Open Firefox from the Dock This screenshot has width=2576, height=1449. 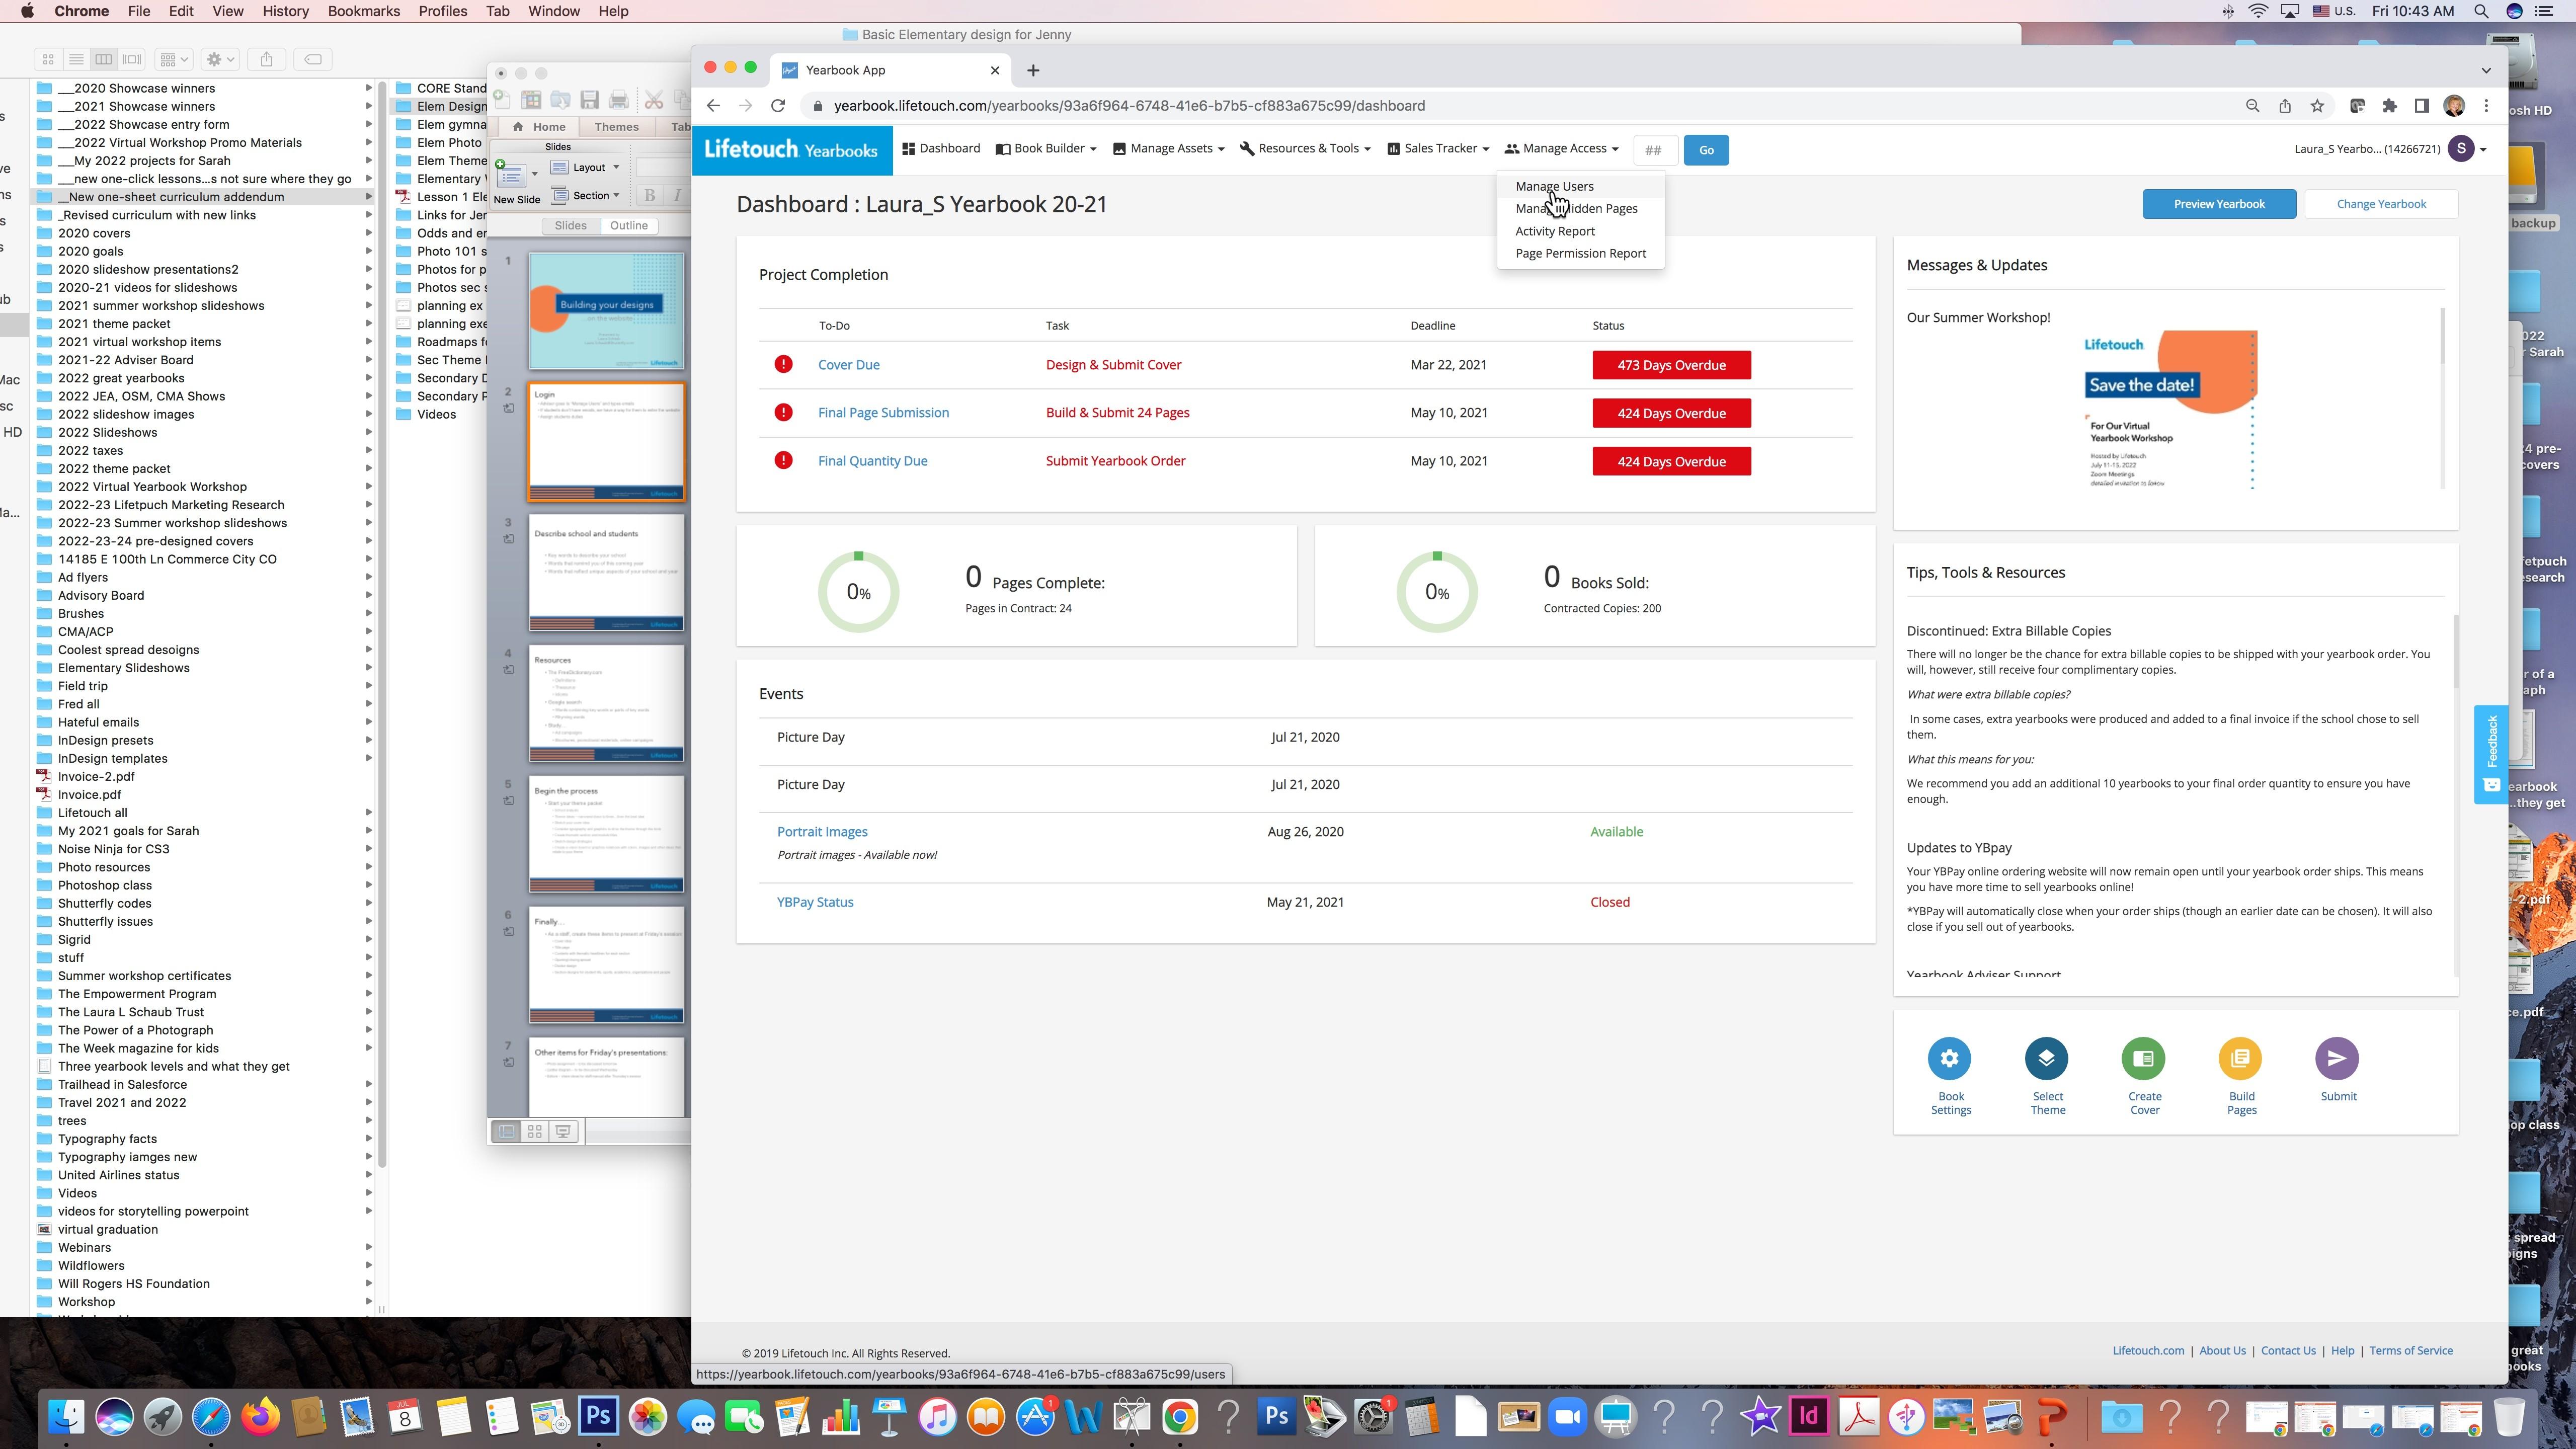pos(260,1416)
